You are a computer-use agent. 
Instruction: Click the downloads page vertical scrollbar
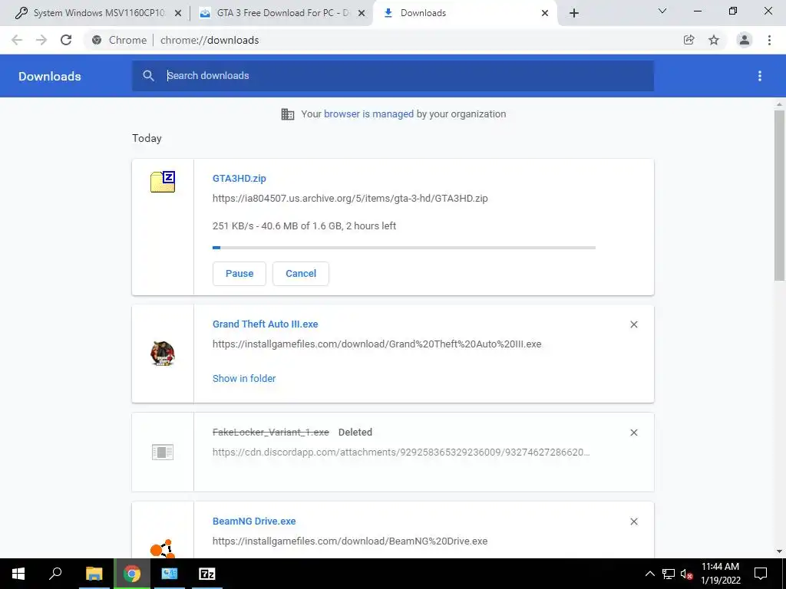click(779, 196)
